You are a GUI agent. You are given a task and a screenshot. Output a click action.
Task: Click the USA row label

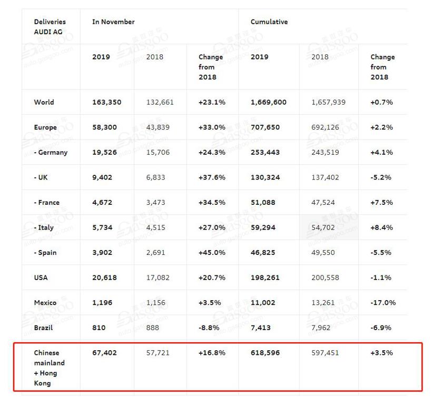point(41,277)
